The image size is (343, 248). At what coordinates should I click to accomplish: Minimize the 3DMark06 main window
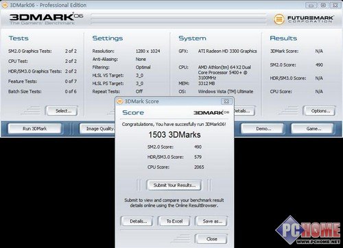click(x=311, y=5)
